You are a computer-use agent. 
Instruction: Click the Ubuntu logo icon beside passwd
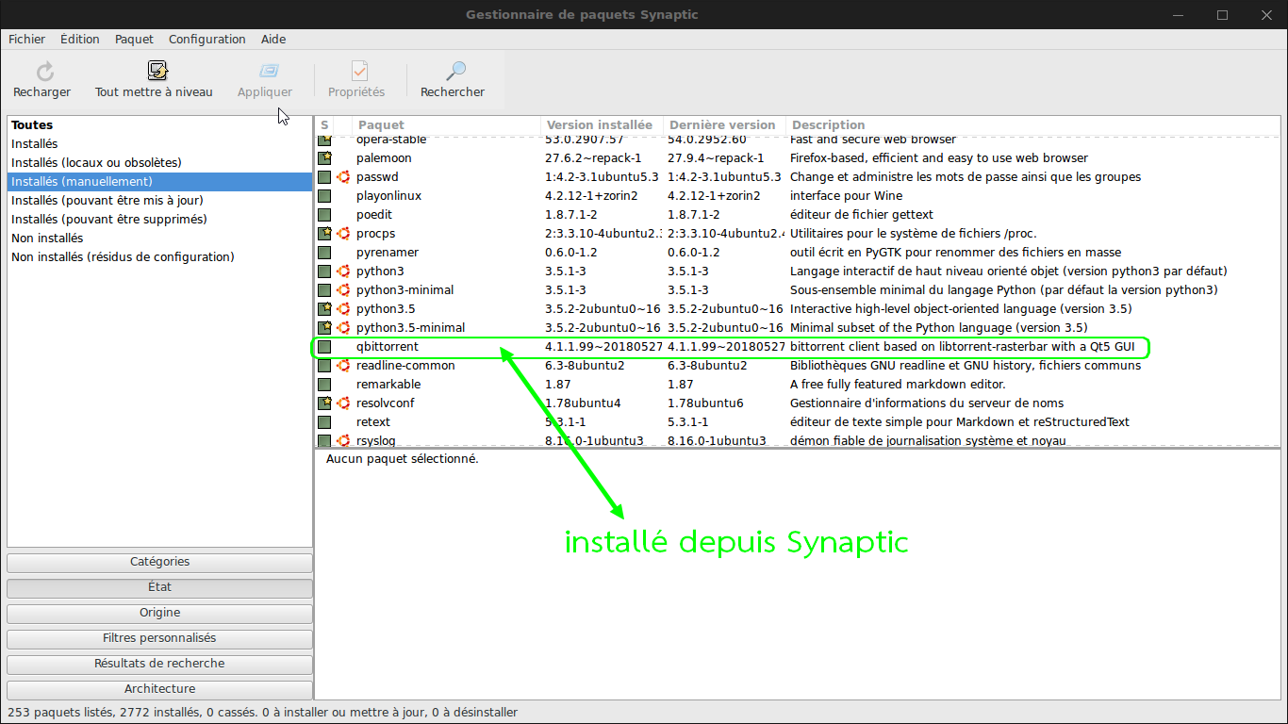click(x=344, y=177)
